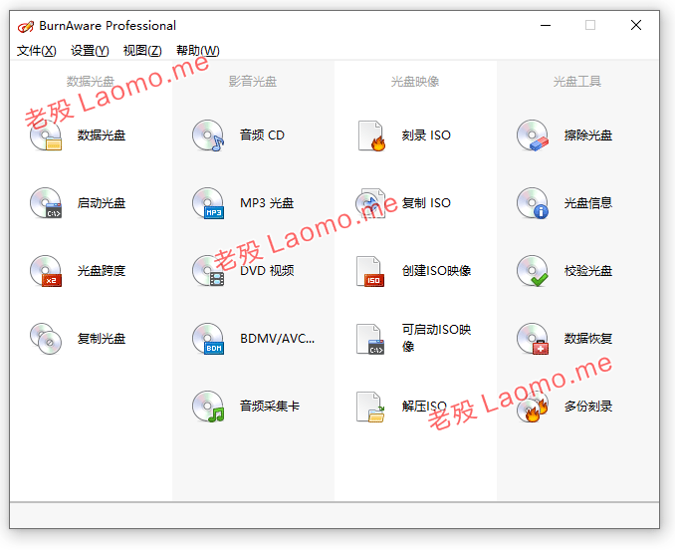Click the 复制 ISO label
675x550 pixels.
pyautogui.click(x=426, y=203)
